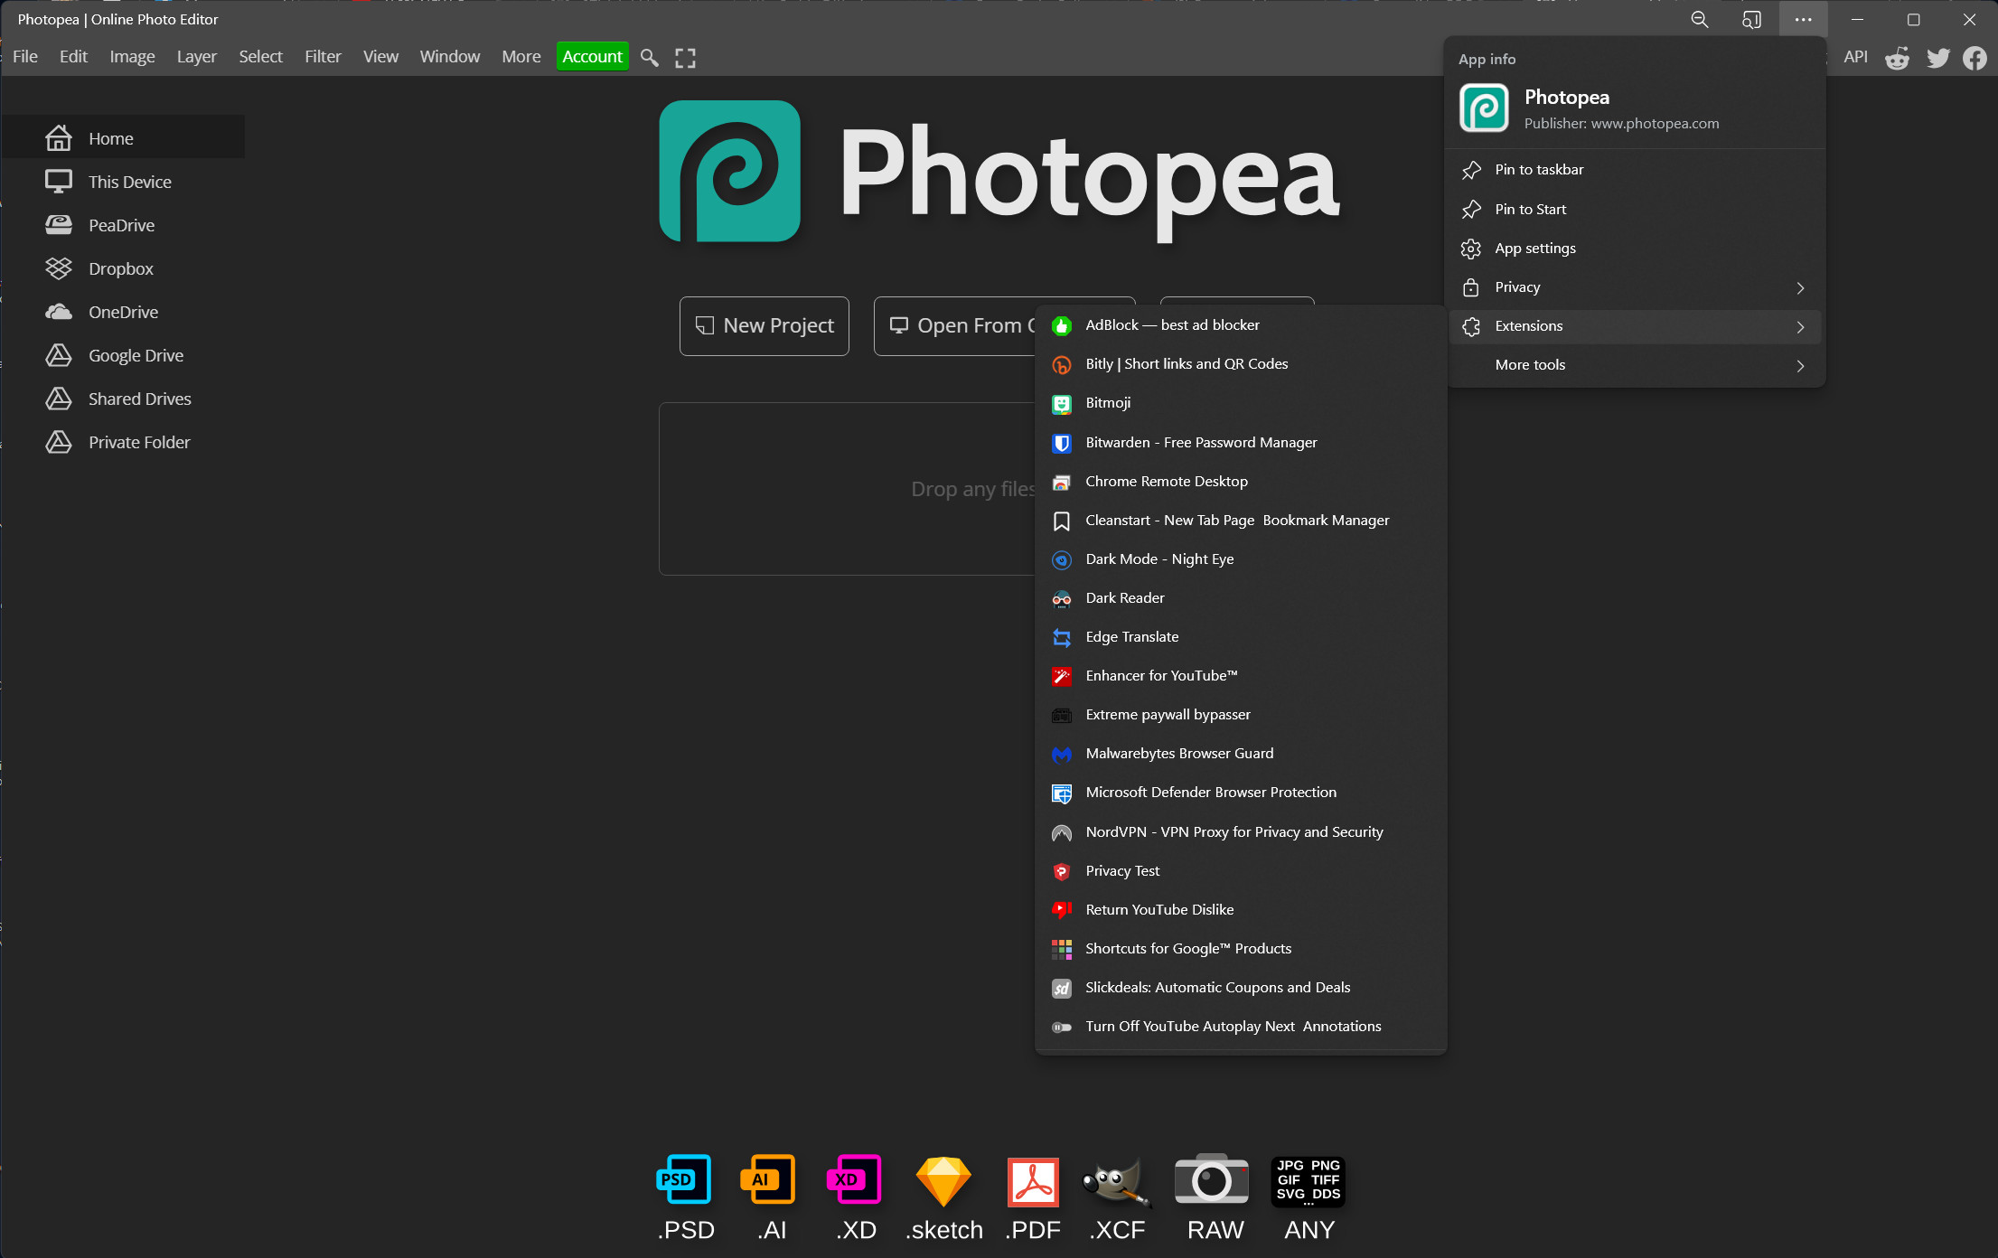Image resolution: width=1998 pixels, height=1258 pixels.
Task: Click the New Project button
Action: [764, 325]
